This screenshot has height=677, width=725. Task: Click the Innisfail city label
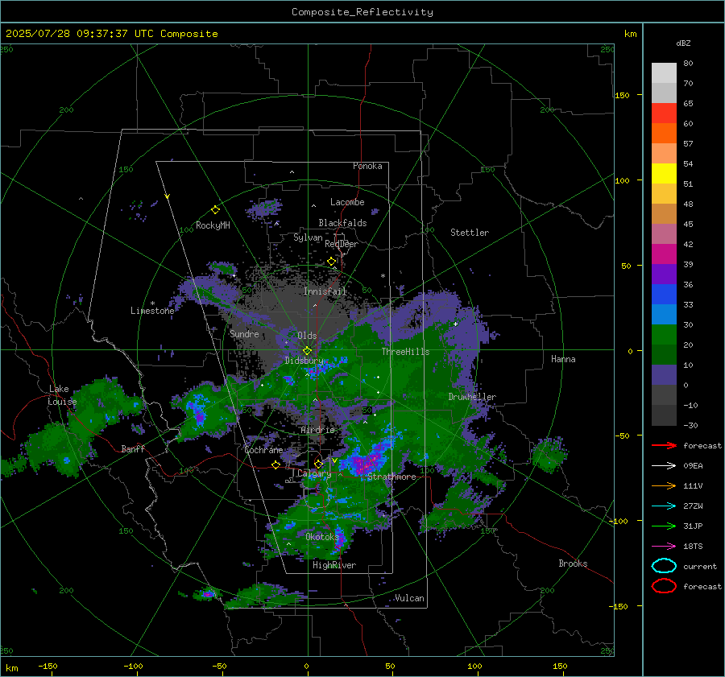pos(325,291)
